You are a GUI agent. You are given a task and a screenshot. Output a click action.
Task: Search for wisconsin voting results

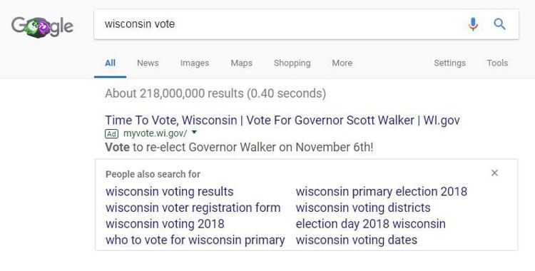point(170,191)
